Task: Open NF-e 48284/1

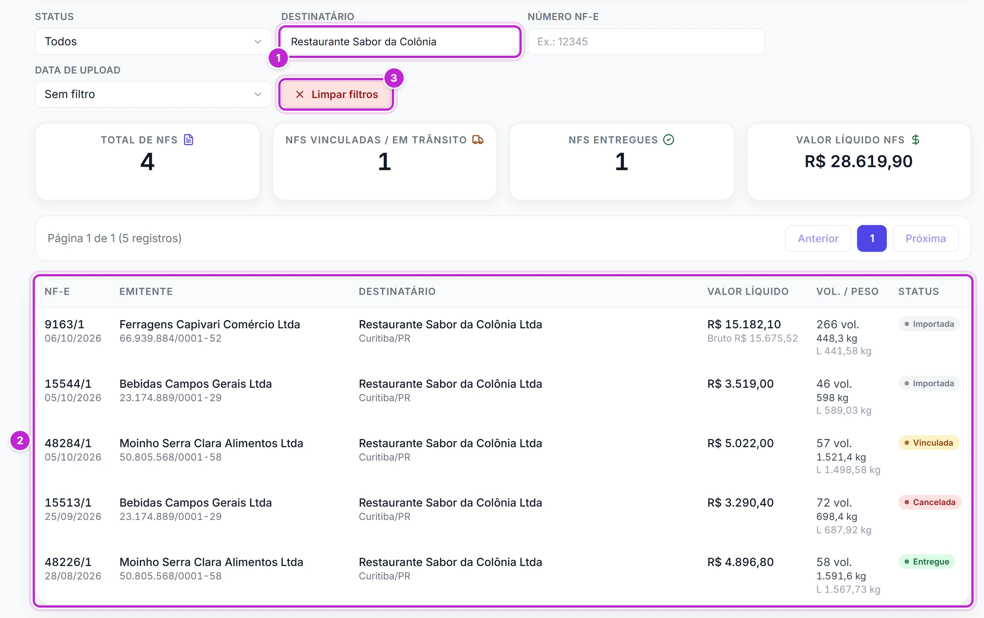Action: (68, 443)
